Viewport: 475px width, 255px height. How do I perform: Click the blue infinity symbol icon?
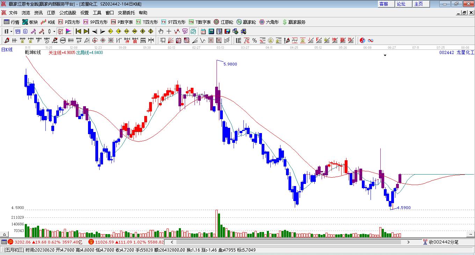tap(371, 40)
